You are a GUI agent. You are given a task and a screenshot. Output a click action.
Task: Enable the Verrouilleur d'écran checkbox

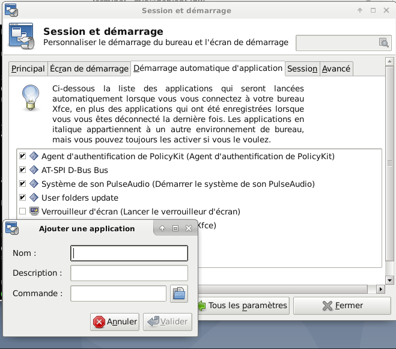(23, 211)
